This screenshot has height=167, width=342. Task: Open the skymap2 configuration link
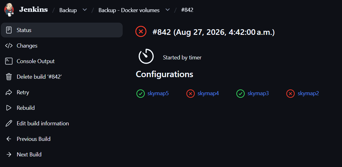pos(308,94)
